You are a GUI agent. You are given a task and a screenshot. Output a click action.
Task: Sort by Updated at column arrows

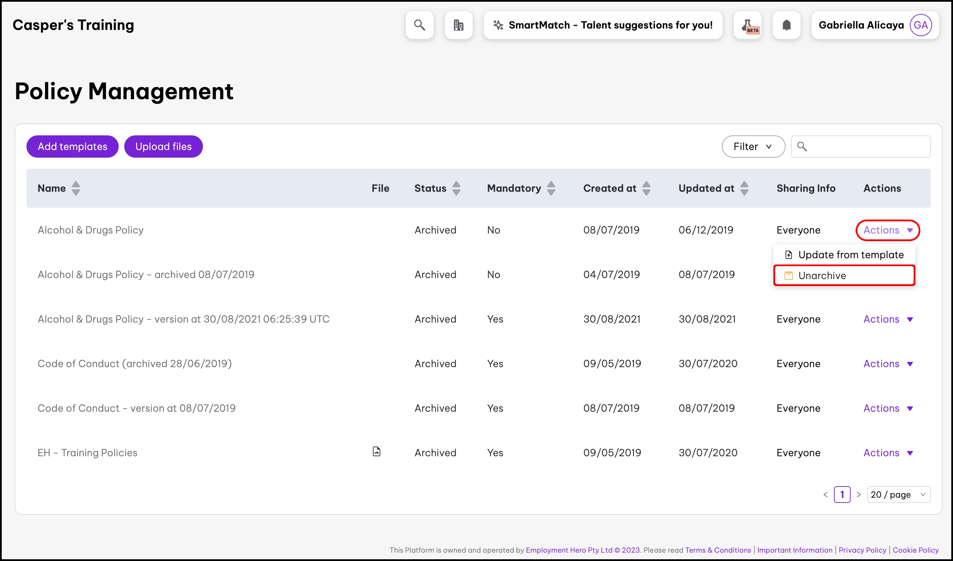coord(744,188)
